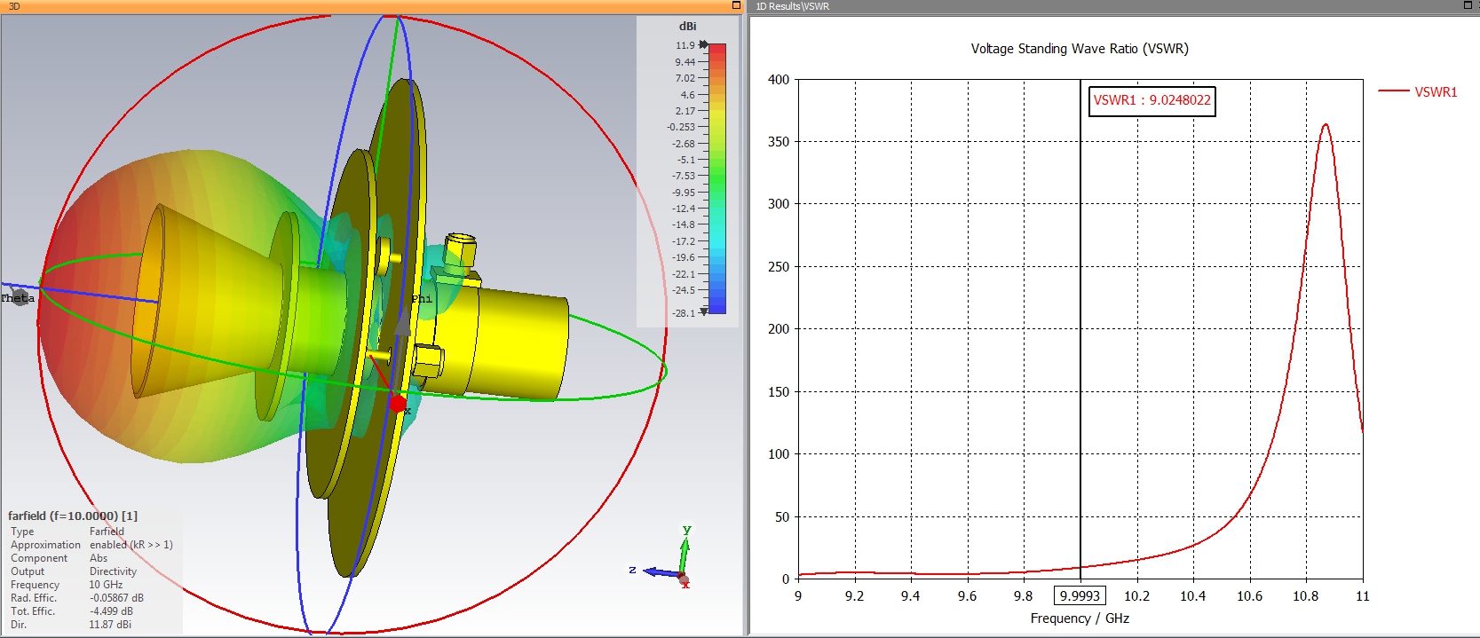This screenshot has width=1480, height=638.
Task: Click the 250 tick label on VSWR axis
Action: pos(779,267)
